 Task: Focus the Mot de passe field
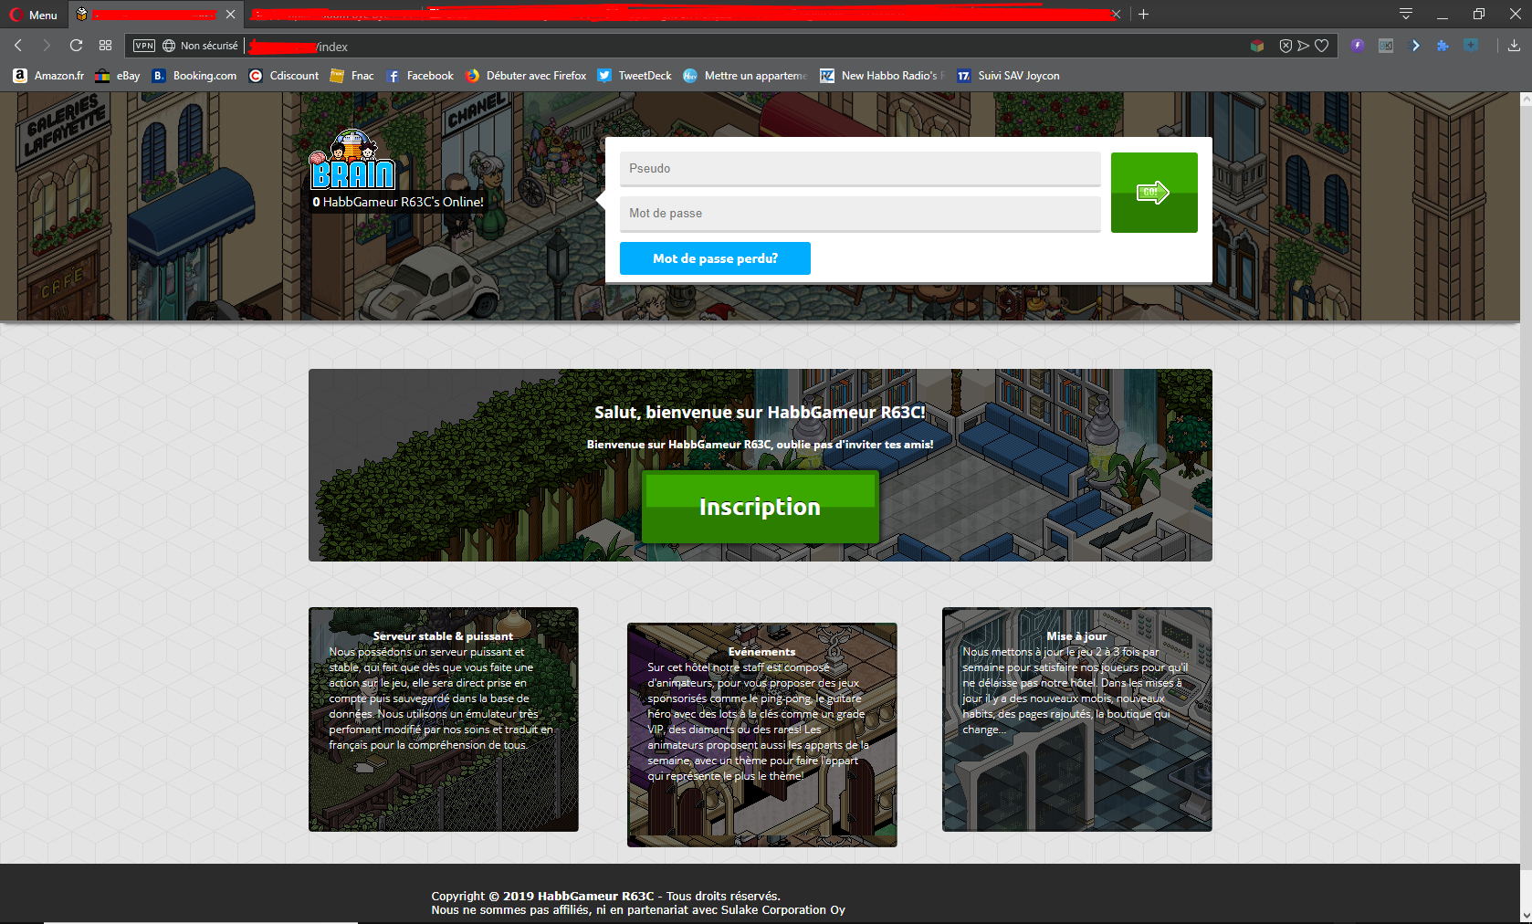coord(860,214)
